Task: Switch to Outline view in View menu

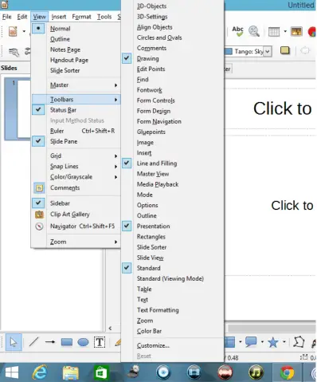Action: (x=76, y=39)
